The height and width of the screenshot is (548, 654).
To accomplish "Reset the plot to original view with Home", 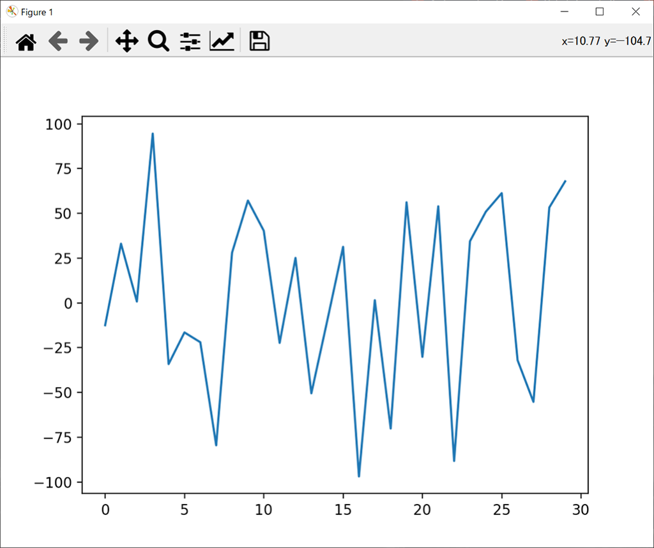I will 26,42.
